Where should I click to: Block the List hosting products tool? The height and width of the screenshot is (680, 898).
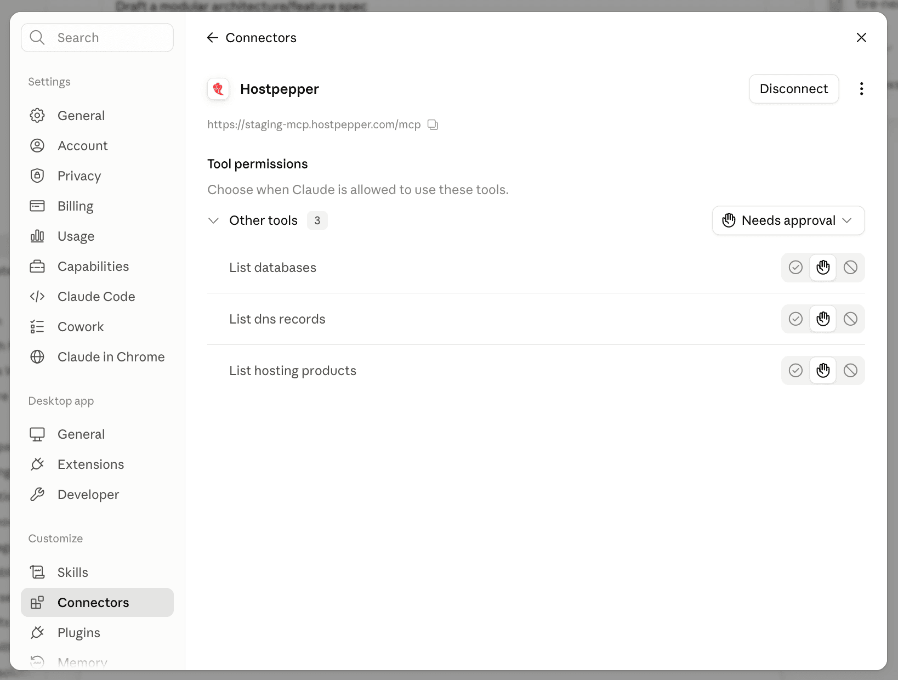[850, 370]
